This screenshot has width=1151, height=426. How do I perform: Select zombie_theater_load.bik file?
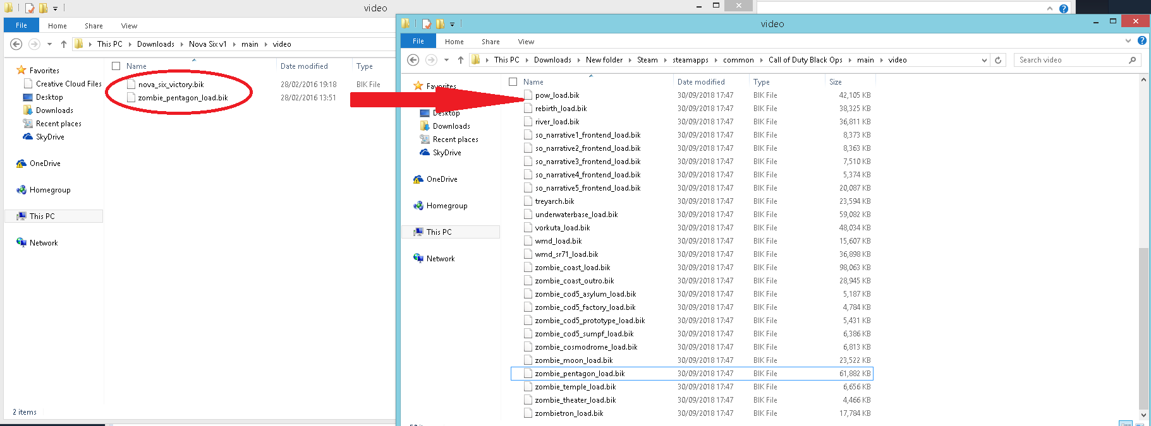575,400
